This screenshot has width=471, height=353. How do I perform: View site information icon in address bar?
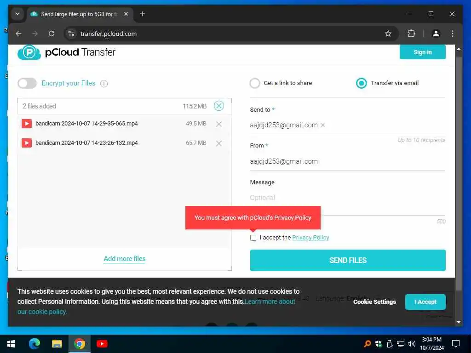71,34
